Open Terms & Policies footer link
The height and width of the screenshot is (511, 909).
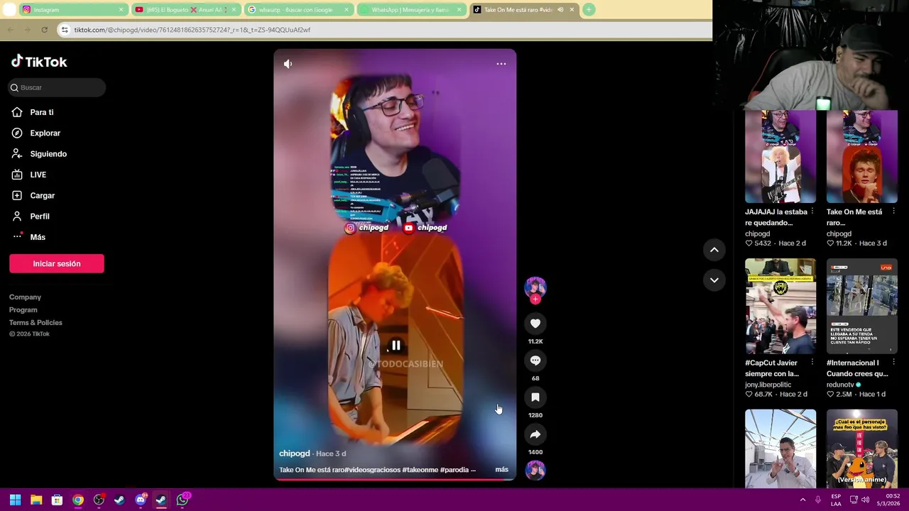[x=36, y=323]
